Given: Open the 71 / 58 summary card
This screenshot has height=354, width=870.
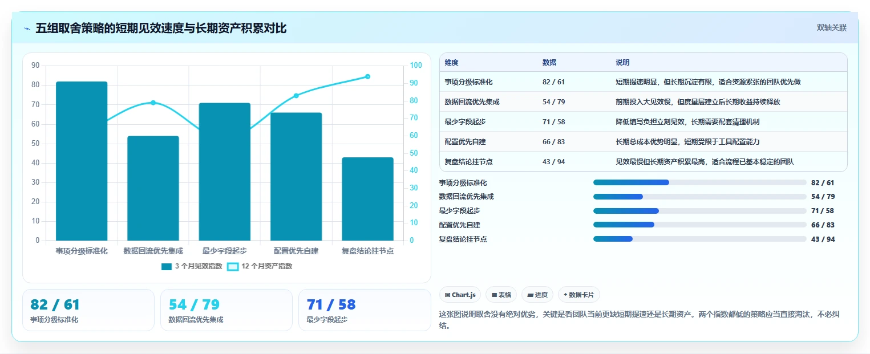Looking at the screenshot, I should [x=365, y=310].
